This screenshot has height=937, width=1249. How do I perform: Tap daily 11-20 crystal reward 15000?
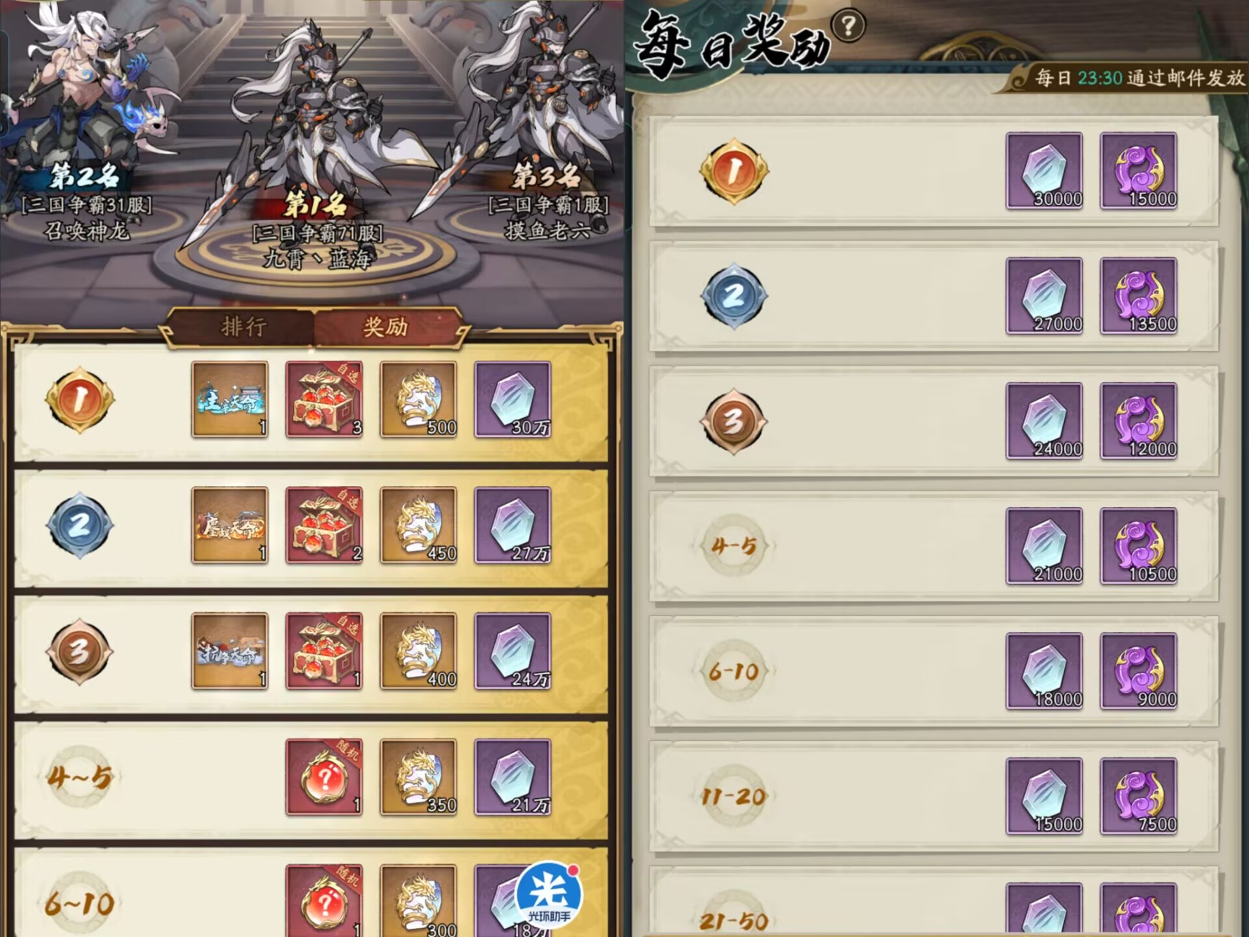click(1044, 796)
